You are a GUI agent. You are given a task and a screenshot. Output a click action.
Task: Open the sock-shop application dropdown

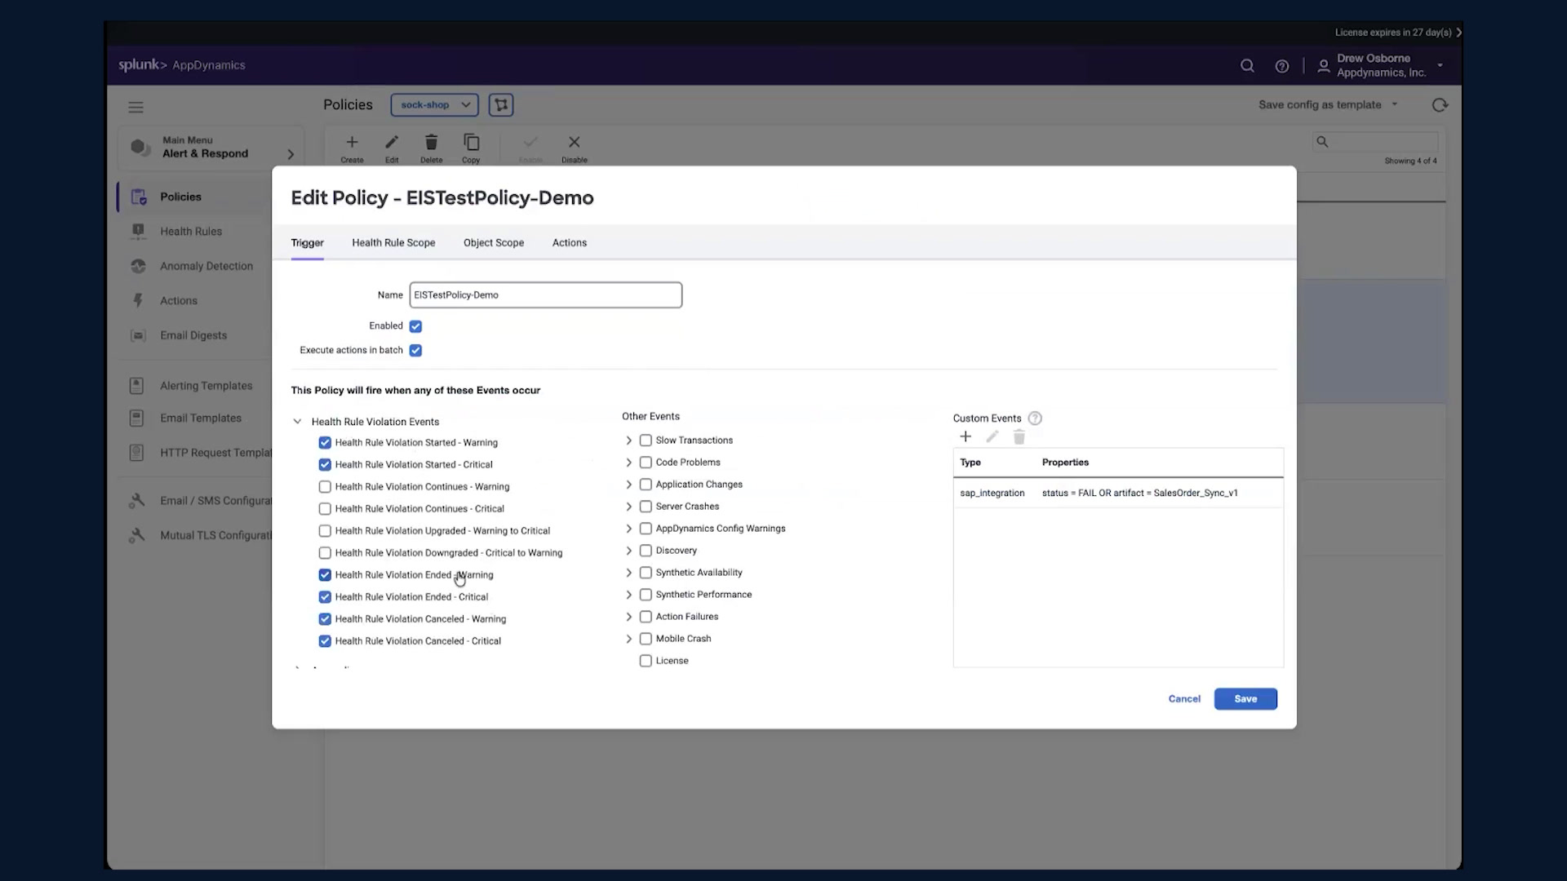pos(435,104)
